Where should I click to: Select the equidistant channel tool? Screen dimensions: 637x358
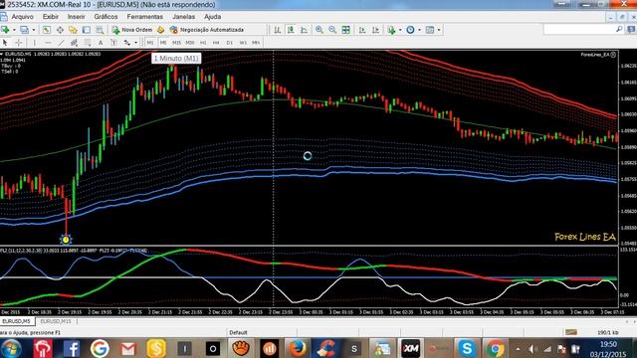(74, 42)
